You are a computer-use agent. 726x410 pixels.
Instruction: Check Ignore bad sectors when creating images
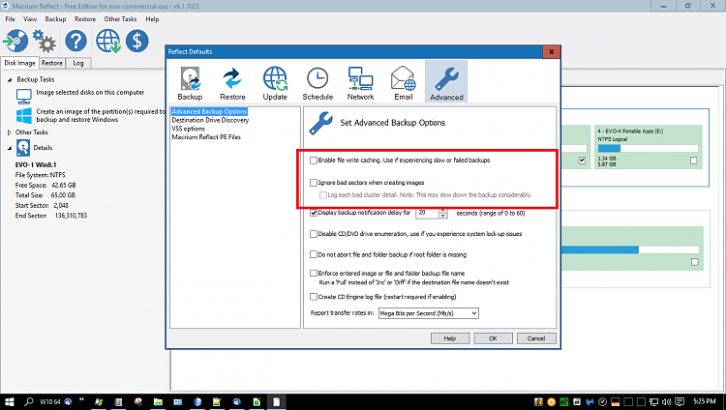tap(314, 183)
